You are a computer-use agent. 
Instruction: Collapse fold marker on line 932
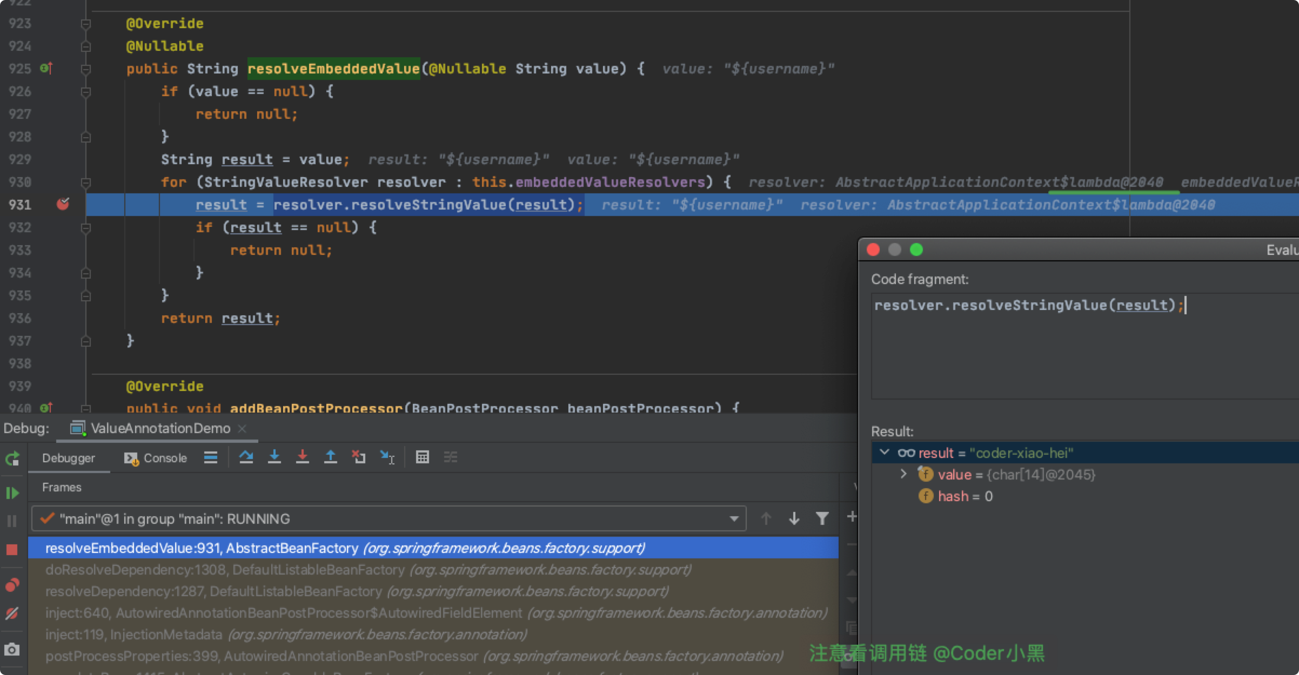point(85,228)
